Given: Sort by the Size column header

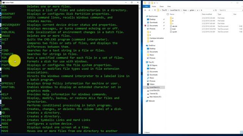Looking at the screenshot, I should pos(235,14).
